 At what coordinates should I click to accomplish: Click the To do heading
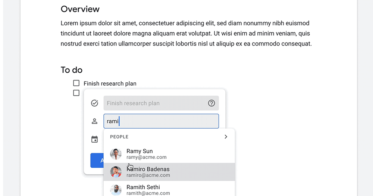coord(71,70)
